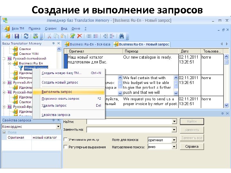Click the Save floppy disk icon
231x173 pixels.
pos(17,36)
